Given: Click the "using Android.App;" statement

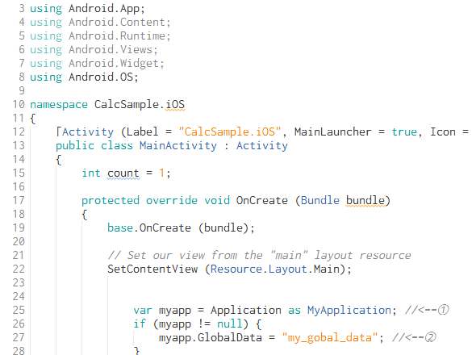Looking at the screenshot, I should 87,9.
